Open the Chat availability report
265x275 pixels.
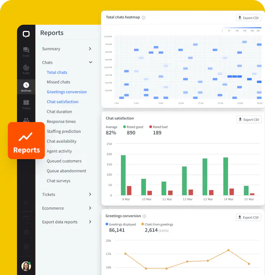coord(61,141)
